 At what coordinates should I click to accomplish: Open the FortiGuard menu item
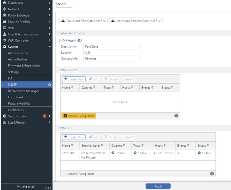[15, 97]
